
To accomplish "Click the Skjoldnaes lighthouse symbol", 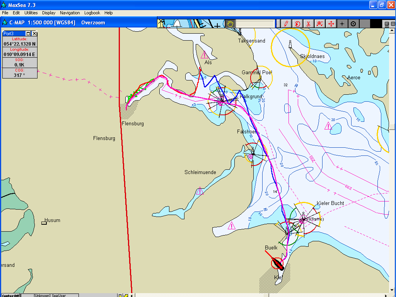I will pyautogui.click(x=290, y=44).
